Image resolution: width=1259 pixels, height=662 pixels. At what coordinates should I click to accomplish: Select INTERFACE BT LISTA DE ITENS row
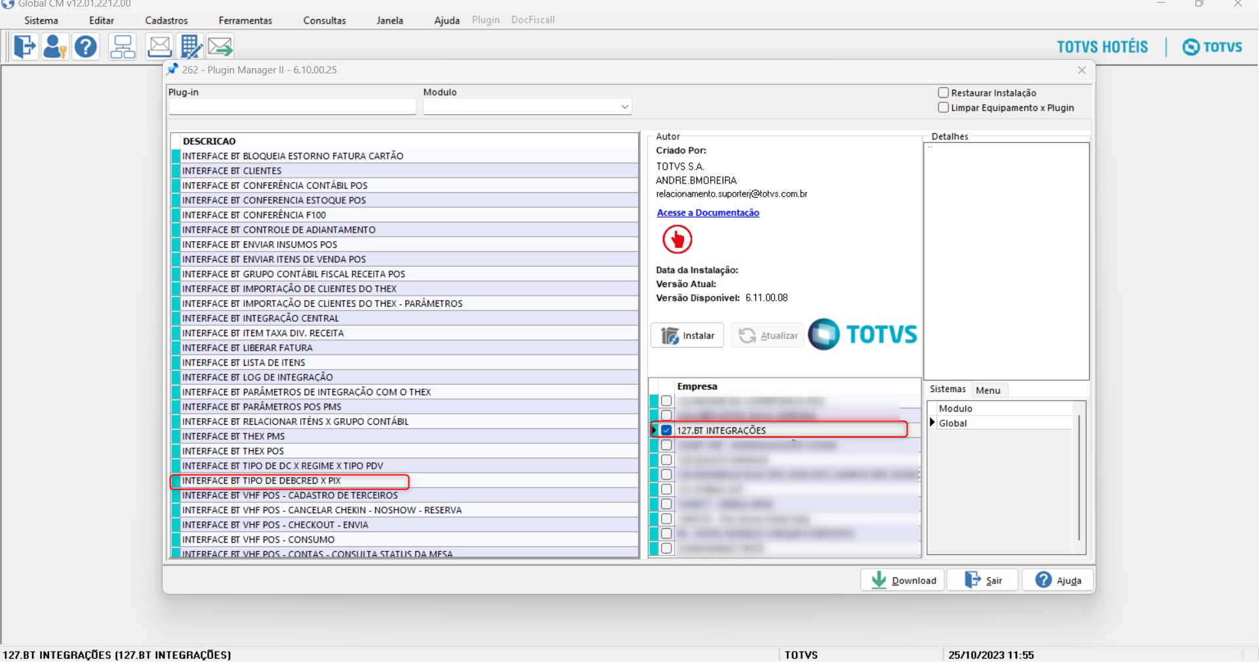(405, 362)
